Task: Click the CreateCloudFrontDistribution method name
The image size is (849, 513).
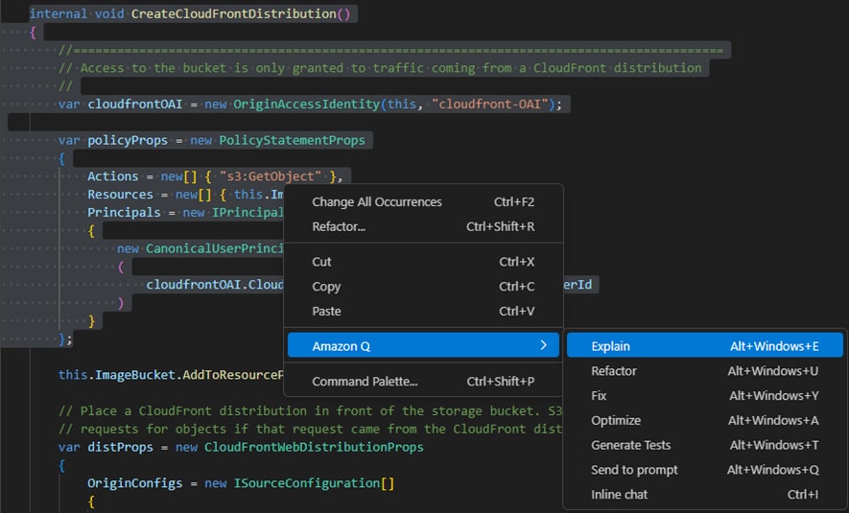Action: (x=235, y=14)
